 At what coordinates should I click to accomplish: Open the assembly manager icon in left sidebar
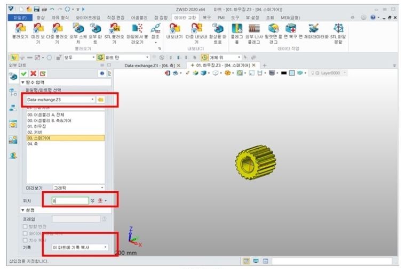point(13,92)
